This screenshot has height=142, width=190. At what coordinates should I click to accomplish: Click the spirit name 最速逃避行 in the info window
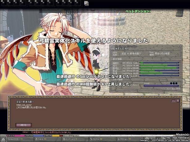(135, 53)
